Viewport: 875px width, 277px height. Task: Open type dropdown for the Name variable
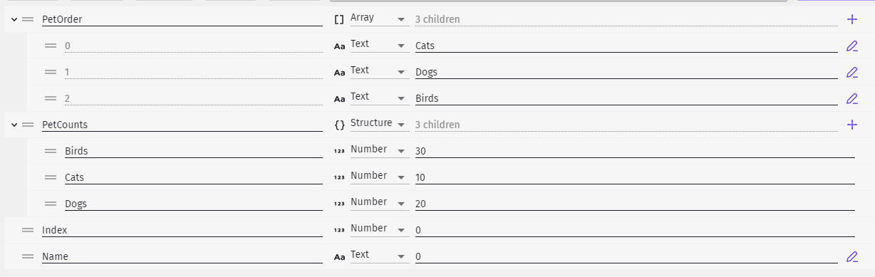378,256
